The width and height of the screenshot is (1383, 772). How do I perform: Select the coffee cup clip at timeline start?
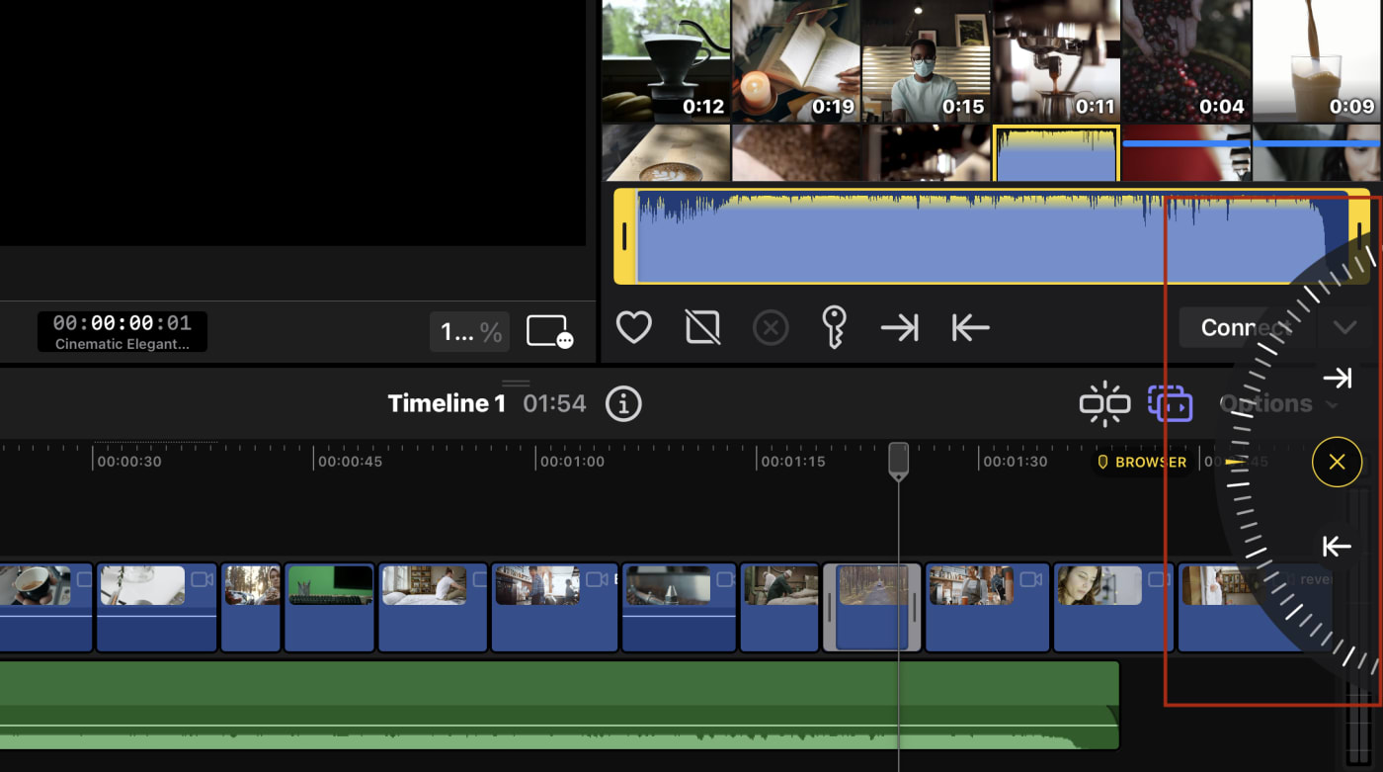coord(46,608)
